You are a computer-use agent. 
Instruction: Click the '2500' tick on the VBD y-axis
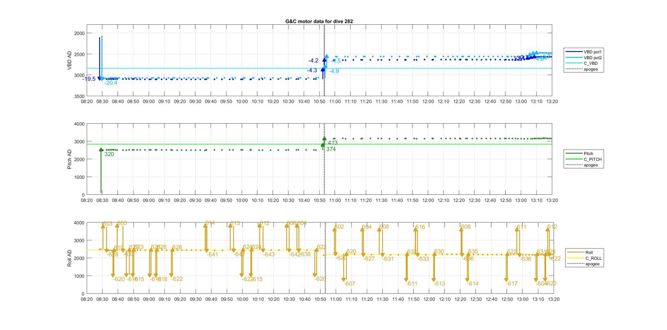tap(79, 54)
